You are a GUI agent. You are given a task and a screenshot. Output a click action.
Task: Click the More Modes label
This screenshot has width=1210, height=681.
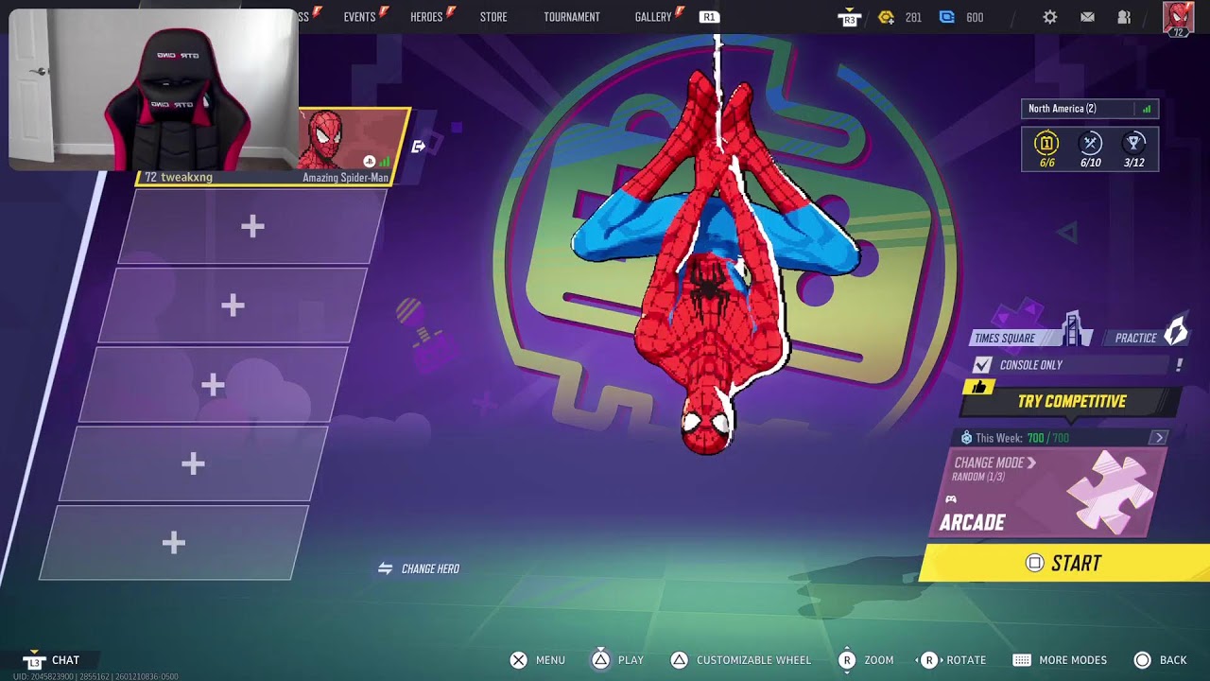[1073, 660]
